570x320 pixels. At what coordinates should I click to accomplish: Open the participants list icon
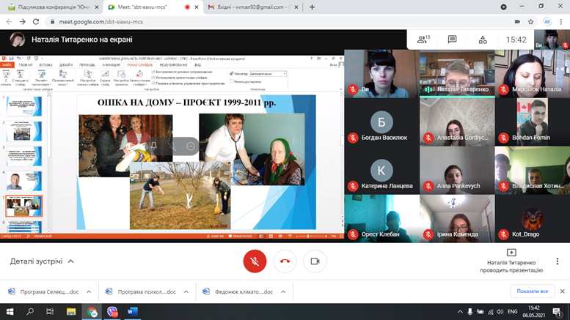[423, 40]
